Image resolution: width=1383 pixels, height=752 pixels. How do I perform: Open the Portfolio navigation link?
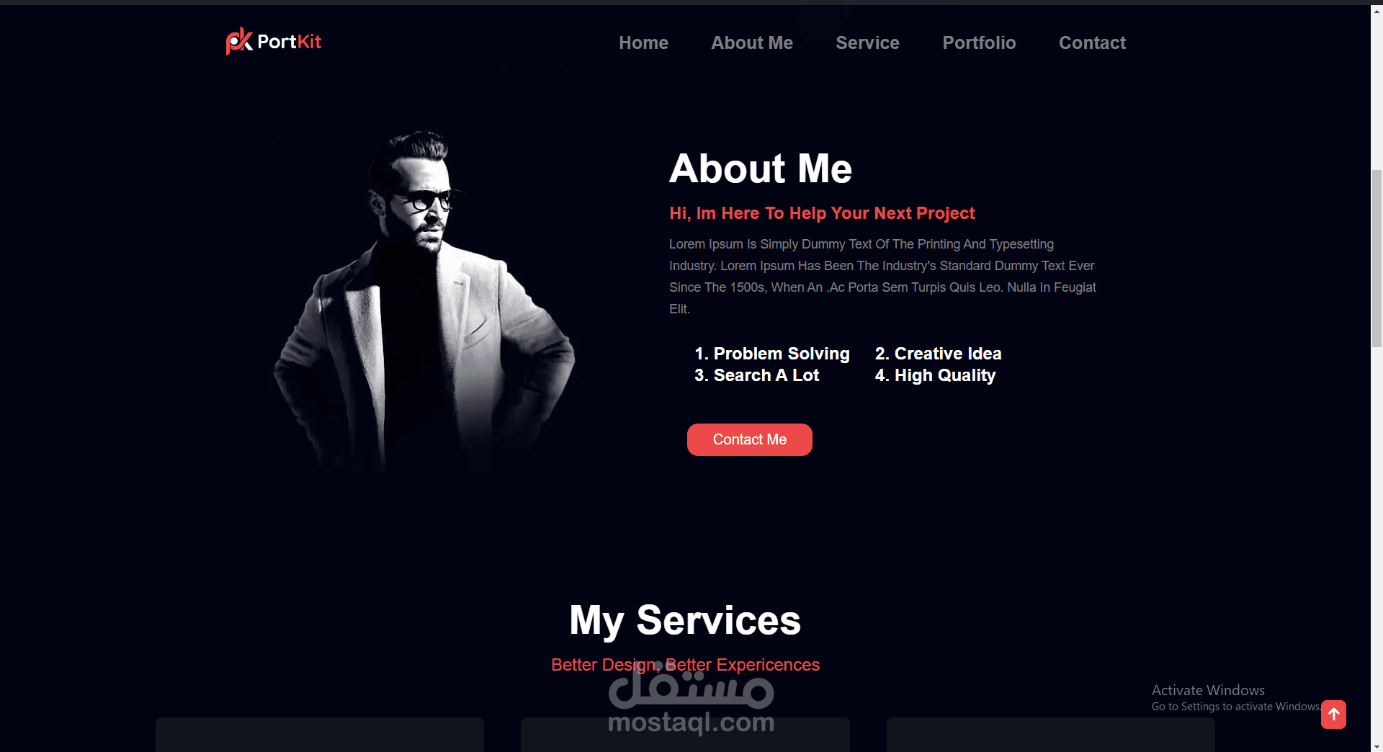pos(979,43)
